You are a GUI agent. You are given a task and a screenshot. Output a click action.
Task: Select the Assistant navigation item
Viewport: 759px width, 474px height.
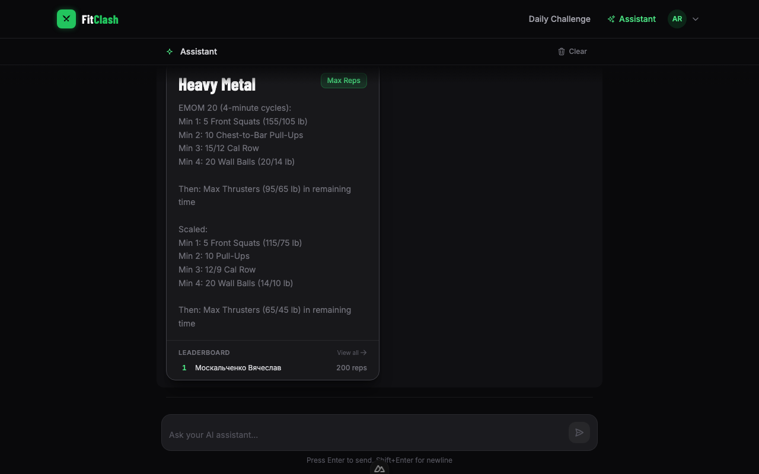pos(632,19)
